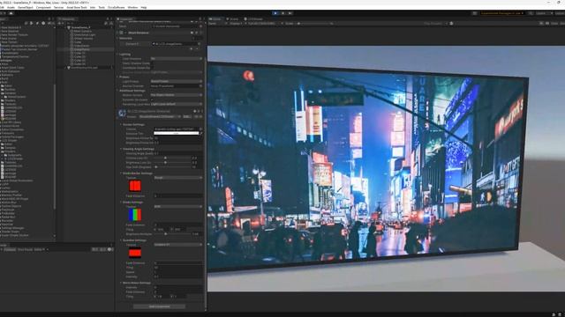Click the red Shadow Mask texture thumbnail
The width and height of the screenshot is (565, 317).
point(135,186)
